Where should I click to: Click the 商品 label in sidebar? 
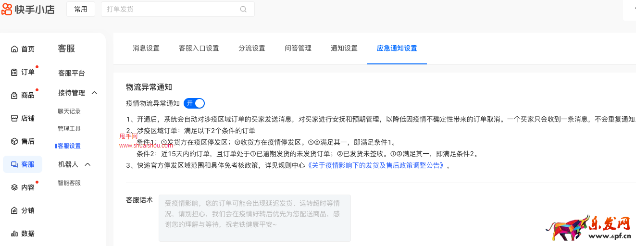point(28,95)
